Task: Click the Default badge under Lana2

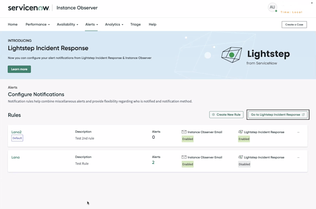Action: pyautogui.click(x=17, y=138)
